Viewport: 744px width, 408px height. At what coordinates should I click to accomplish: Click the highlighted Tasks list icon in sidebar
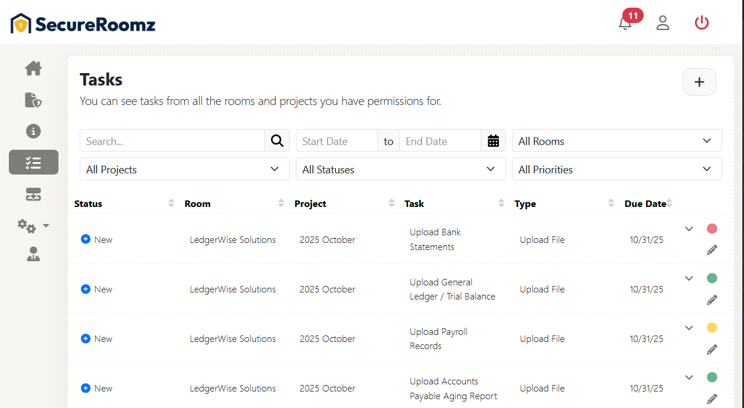(33, 162)
